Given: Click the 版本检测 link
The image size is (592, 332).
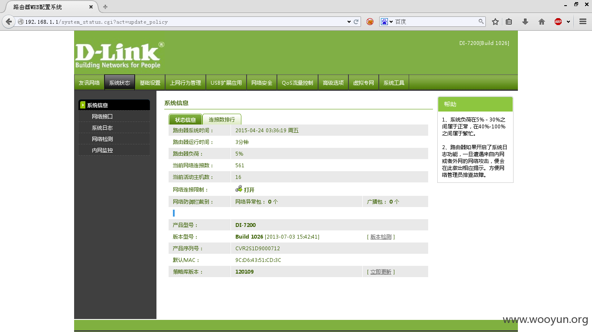Looking at the screenshot, I should tap(381, 237).
